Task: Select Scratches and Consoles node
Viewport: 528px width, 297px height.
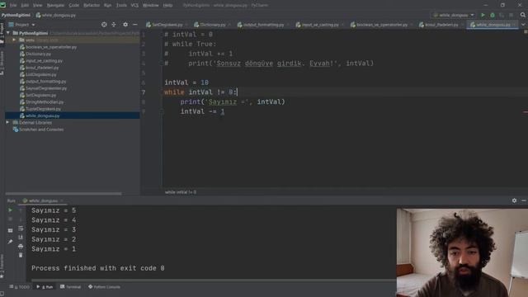Action: pos(41,130)
